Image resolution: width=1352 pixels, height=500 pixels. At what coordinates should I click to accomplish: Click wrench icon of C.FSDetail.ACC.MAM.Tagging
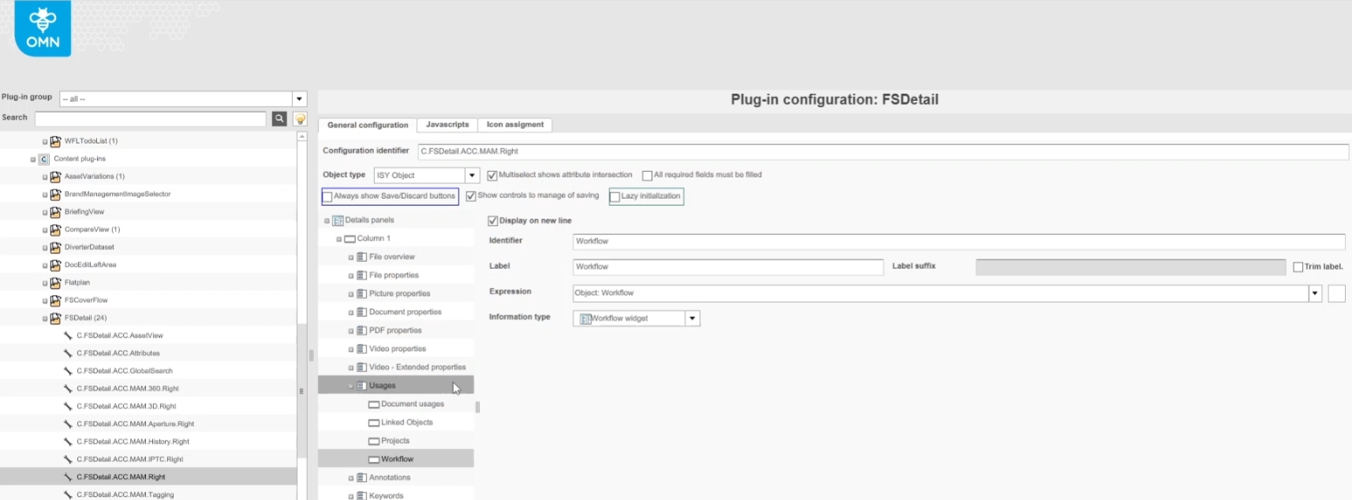68,494
